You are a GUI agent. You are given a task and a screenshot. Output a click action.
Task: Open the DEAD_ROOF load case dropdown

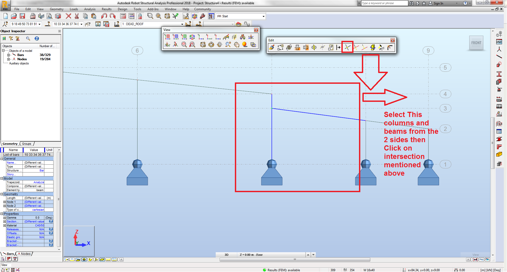pos(182,24)
